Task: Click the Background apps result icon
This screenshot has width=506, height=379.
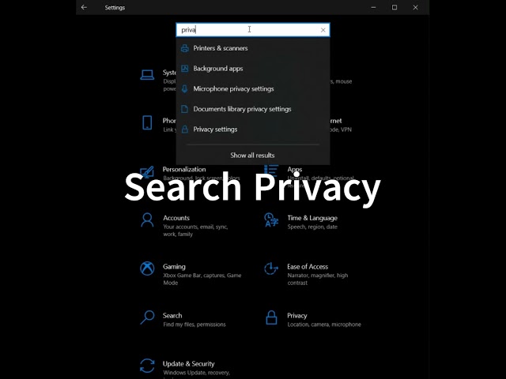Action: coord(184,69)
